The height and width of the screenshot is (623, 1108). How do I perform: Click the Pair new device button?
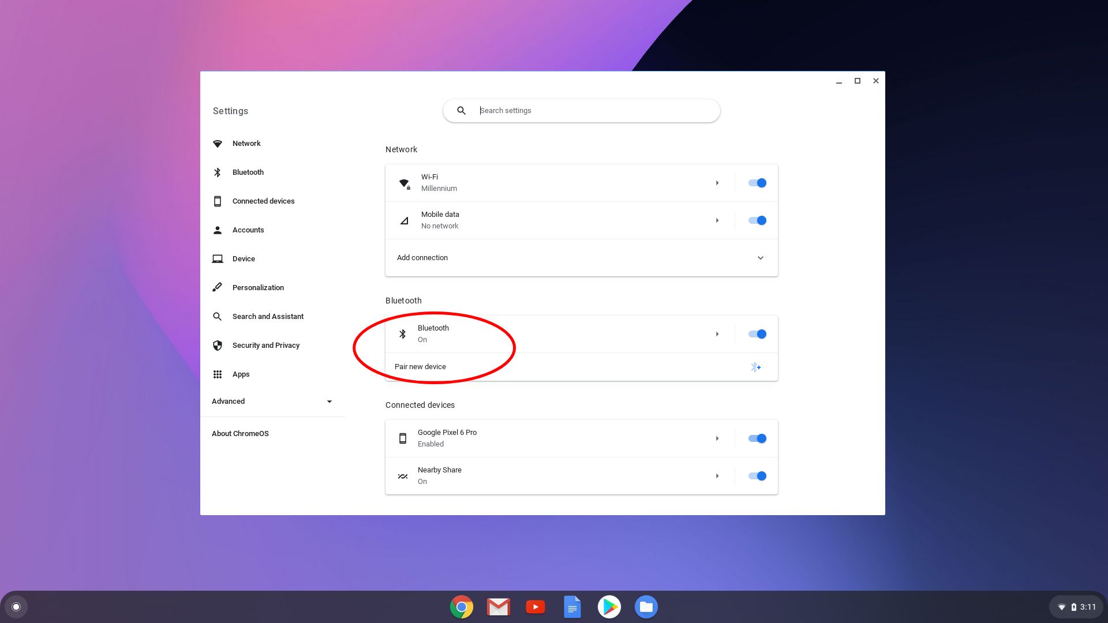click(x=581, y=366)
